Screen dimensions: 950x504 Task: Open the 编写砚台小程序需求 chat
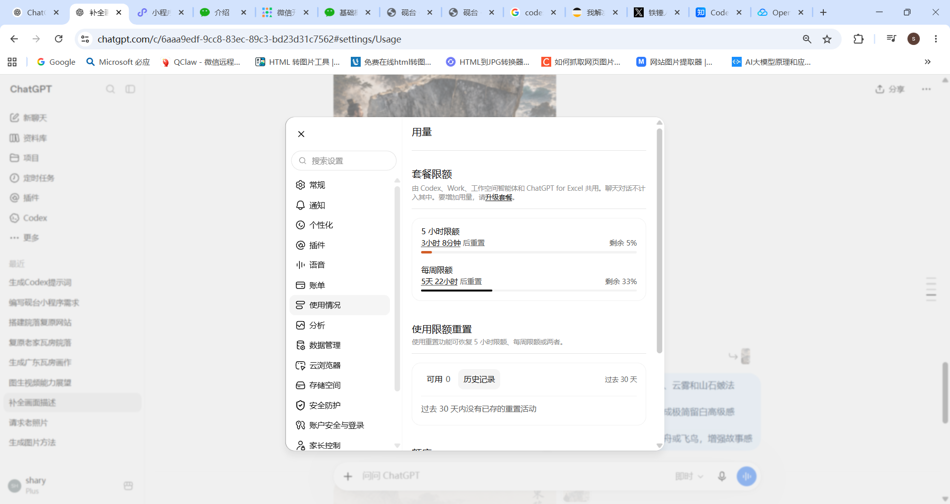[72, 302]
